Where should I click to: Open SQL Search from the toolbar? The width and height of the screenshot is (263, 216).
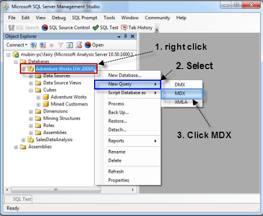[x=23, y=28]
